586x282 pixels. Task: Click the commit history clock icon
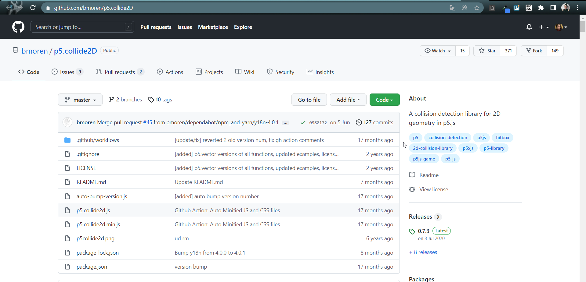pos(359,122)
